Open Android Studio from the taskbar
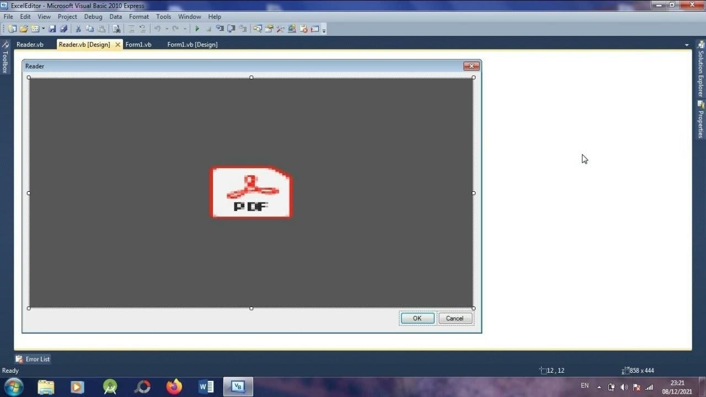The height and width of the screenshot is (397, 706). pos(110,387)
